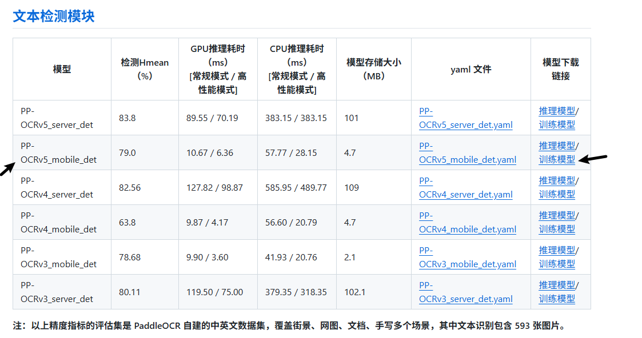Open the PP-OCRv4_server_det.yaml link
Viewport: 642px width, 338px height.
coord(465,195)
